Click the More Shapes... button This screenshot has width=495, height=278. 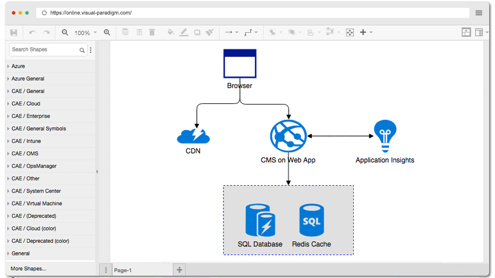tap(29, 269)
